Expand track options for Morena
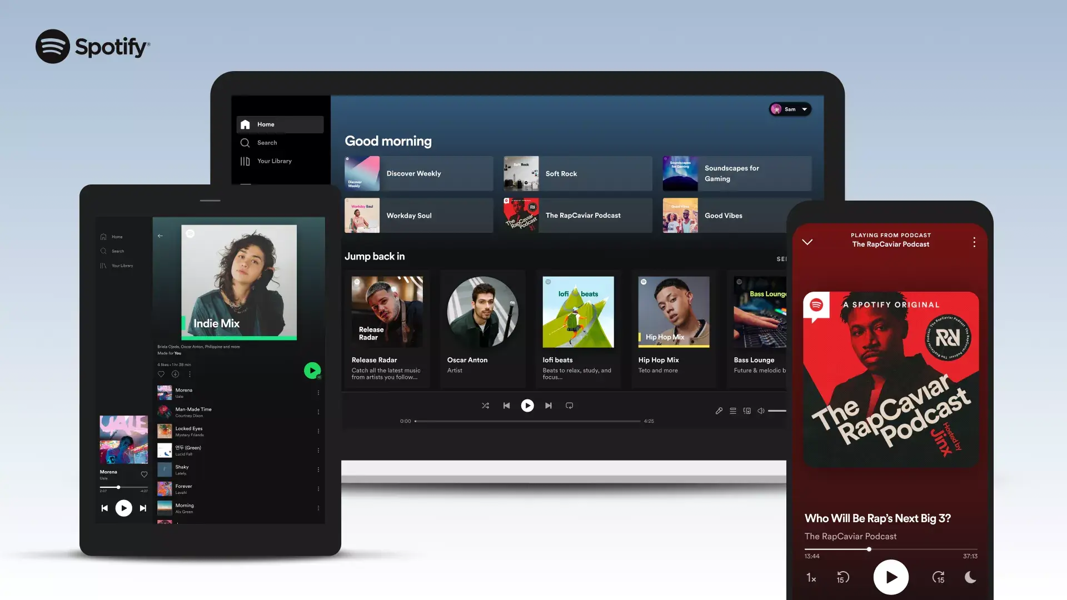Screen dimensions: 1067x600 [x=318, y=392]
